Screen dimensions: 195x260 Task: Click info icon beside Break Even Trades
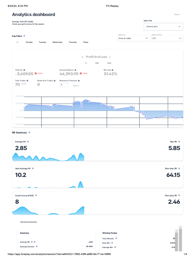tap(55, 81)
